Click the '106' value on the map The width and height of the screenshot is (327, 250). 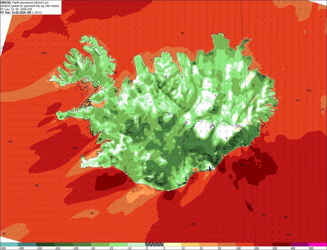(37, 186)
